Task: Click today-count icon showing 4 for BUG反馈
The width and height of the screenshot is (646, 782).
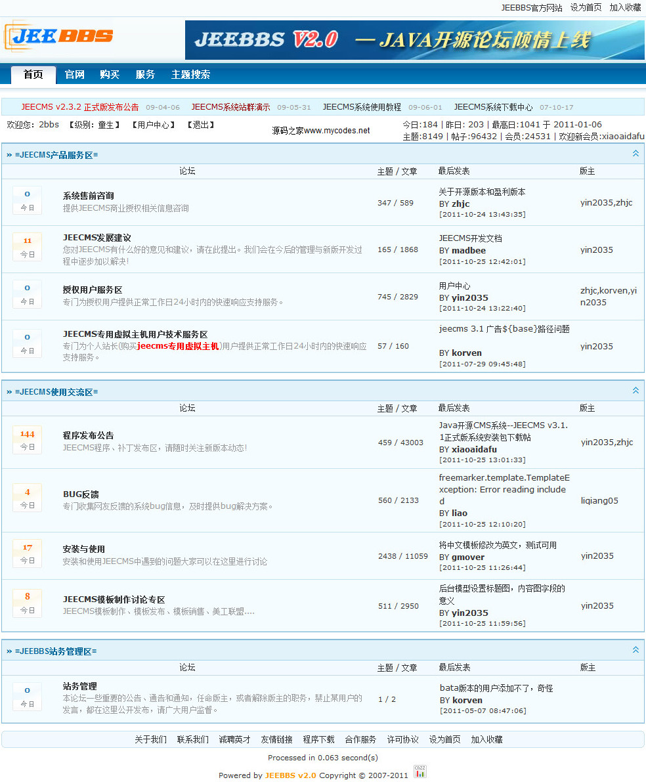Action: click(27, 499)
